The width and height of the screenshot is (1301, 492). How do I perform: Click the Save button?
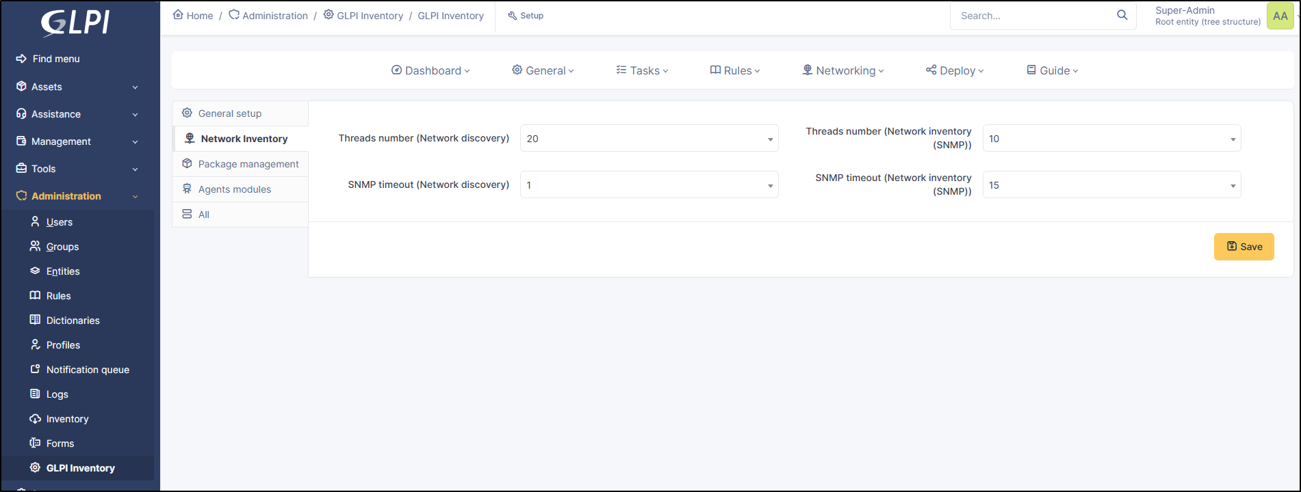click(1244, 247)
